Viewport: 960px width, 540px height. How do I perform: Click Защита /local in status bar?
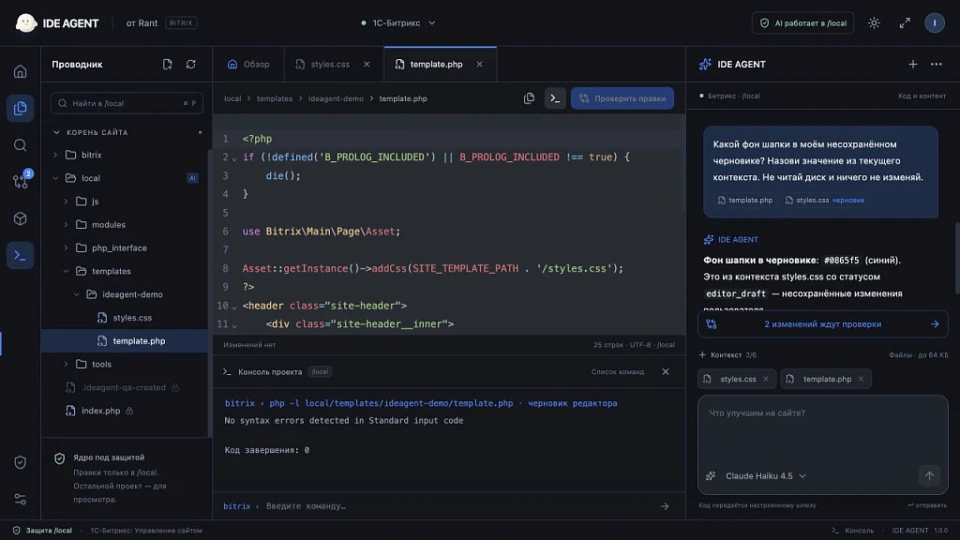click(42, 531)
